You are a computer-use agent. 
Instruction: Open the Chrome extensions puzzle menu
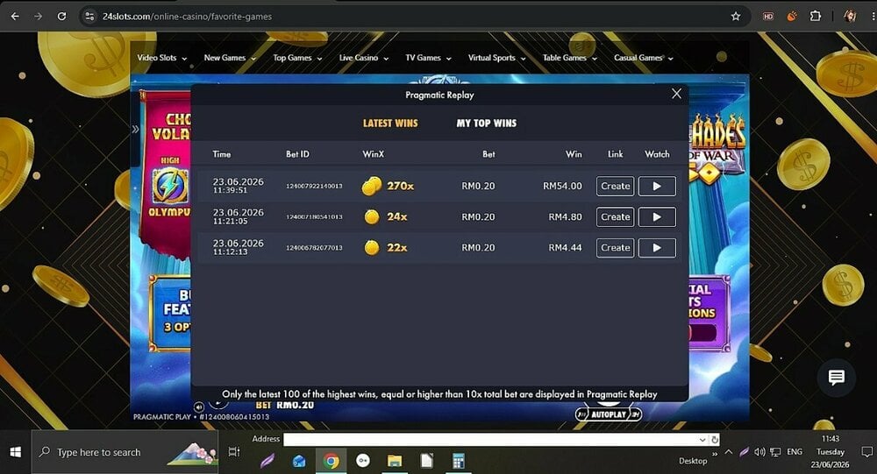pos(816,17)
